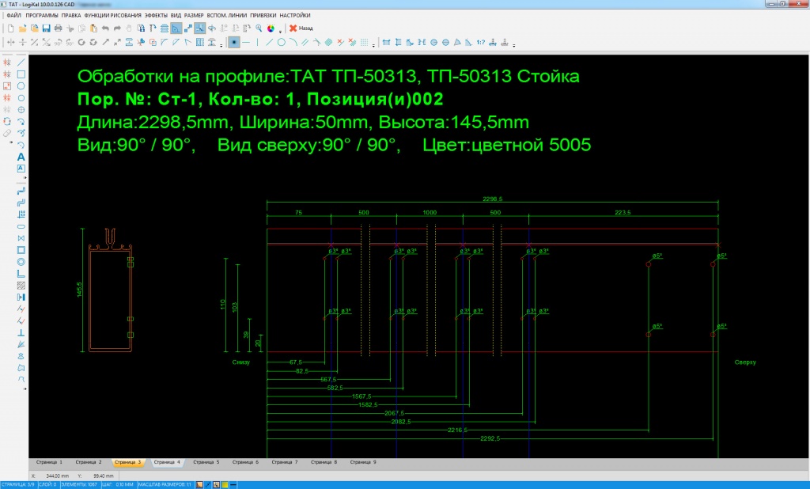Select the Rectangle tool in left sidebar
Image resolution: width=810 pixels, height=489 pixels.
coord(21,74)
